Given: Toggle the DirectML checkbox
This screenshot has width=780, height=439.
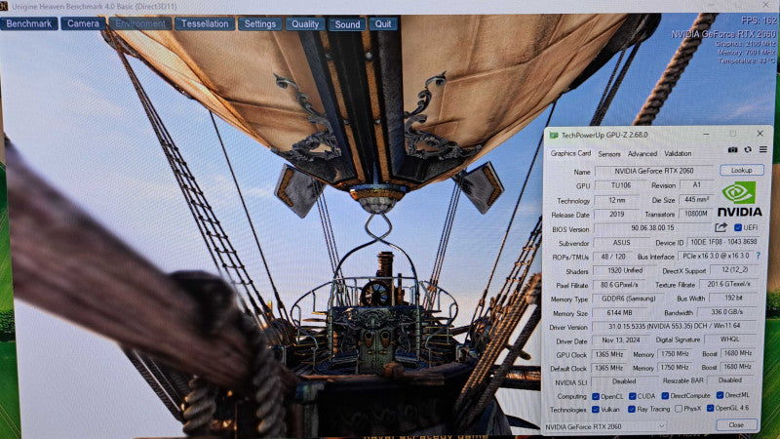Looking at the screenshot, I should pyautogui.click(x=720, y=395).
